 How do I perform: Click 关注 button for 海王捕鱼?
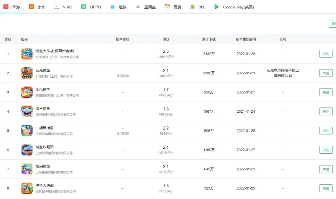pos(326,111)
